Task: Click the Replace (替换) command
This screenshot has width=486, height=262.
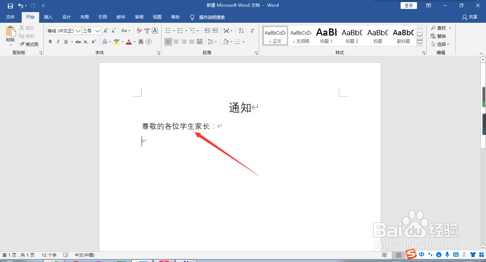Action: tap(438, 36)
